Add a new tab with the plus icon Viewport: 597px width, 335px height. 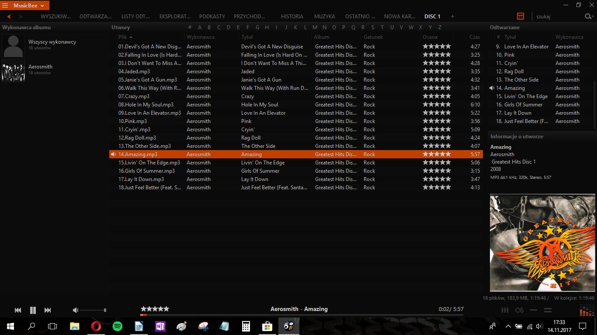point(452,17)
